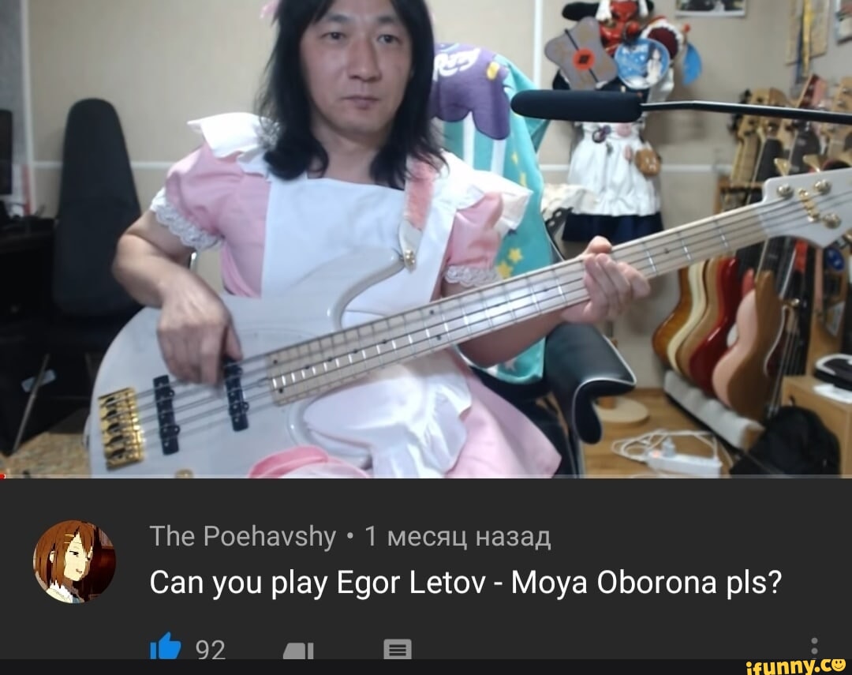
Task: Dislike the comment with the thumbs-down icon
Action: tap(298, 650)
